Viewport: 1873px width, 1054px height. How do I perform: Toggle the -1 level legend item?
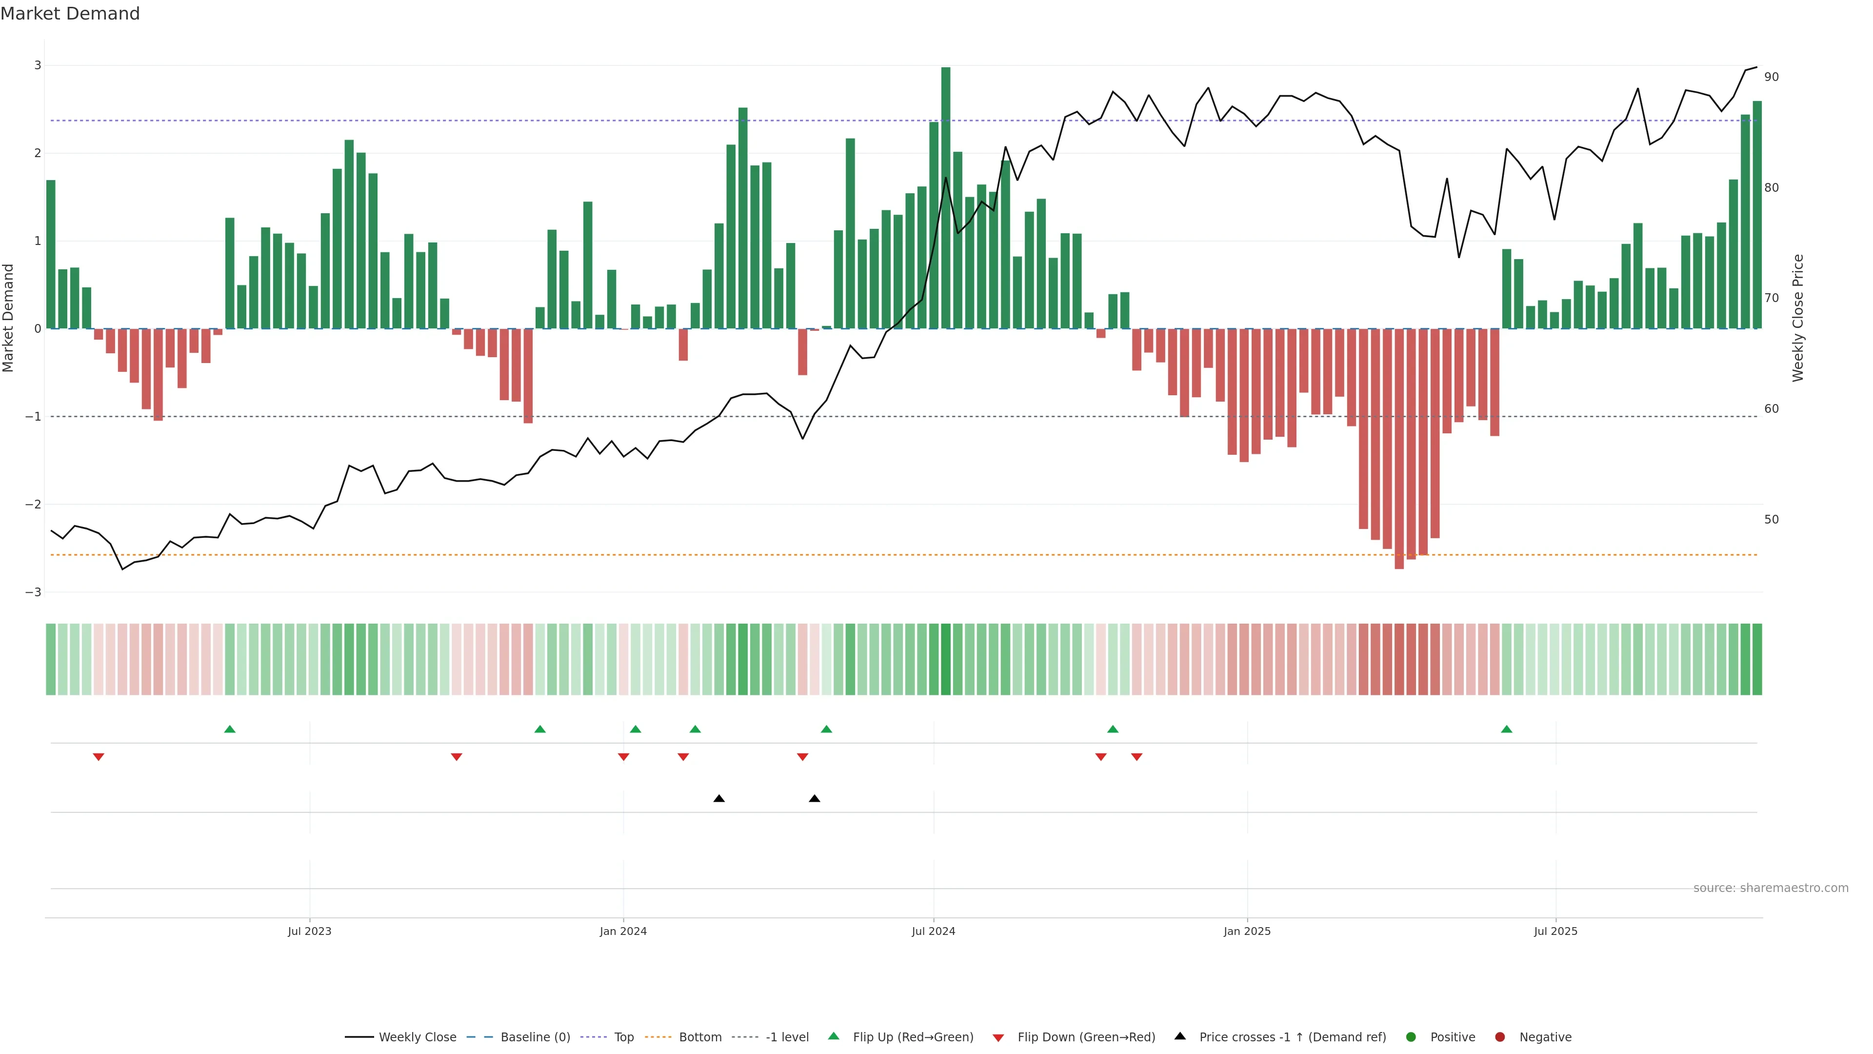tap(787, 1037)
